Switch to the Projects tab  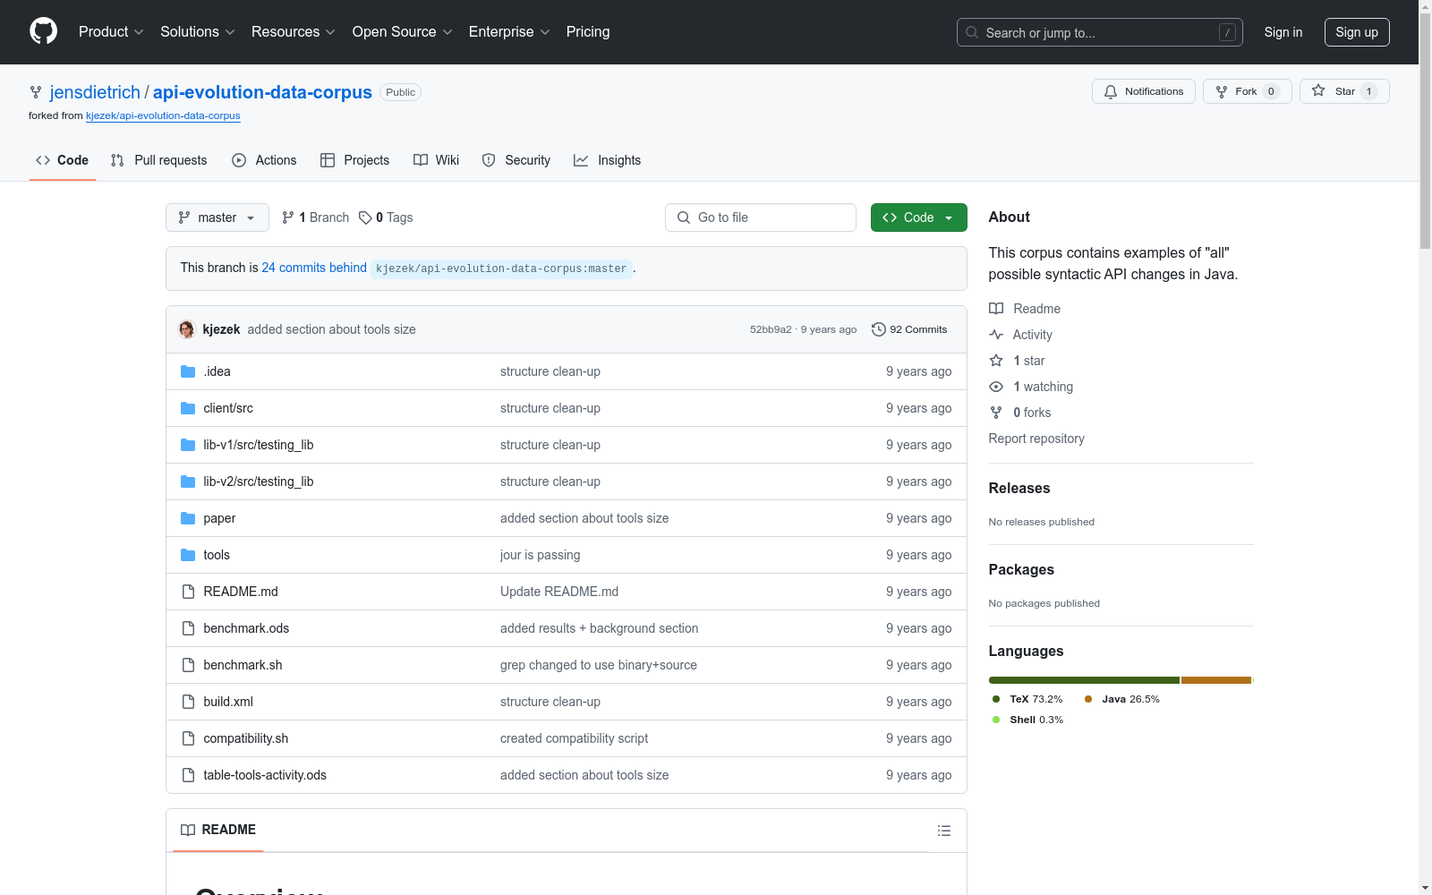click(355, 160)
